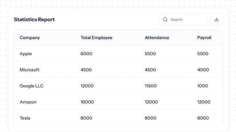Select the Apple company row
Screen dimensions: 236x132
[118, 53]
